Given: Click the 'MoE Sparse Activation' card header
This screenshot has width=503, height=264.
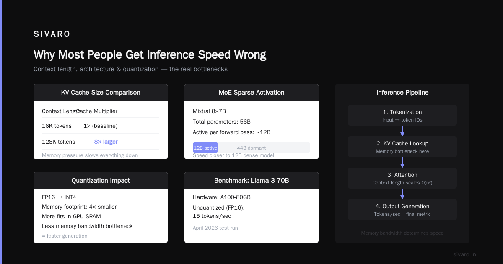Looking at the screenshot, I should click(251, 92).
